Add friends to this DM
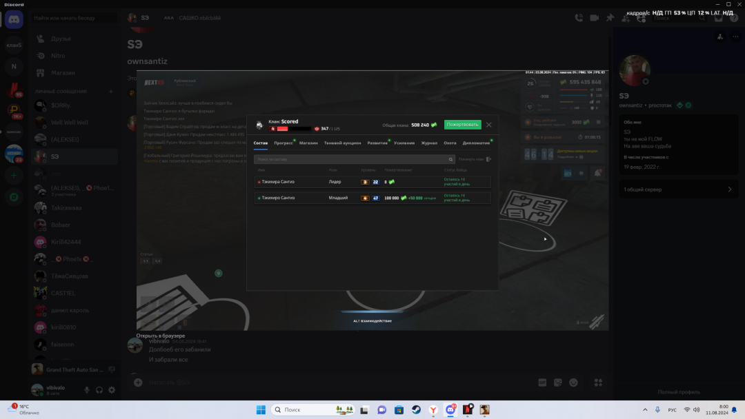The image size is (745, 419). tap(626, 18)
